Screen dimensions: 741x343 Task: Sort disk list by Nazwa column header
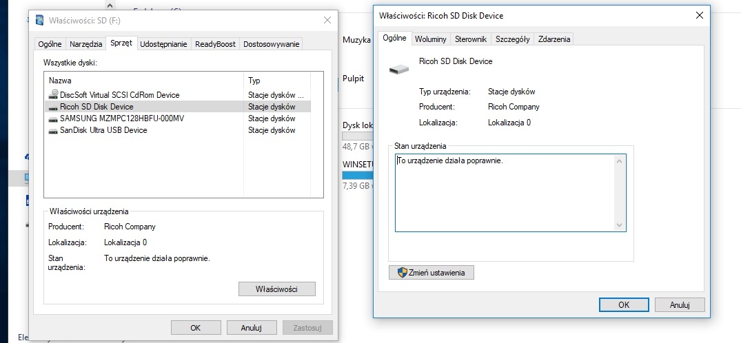(x=143, y=81)
